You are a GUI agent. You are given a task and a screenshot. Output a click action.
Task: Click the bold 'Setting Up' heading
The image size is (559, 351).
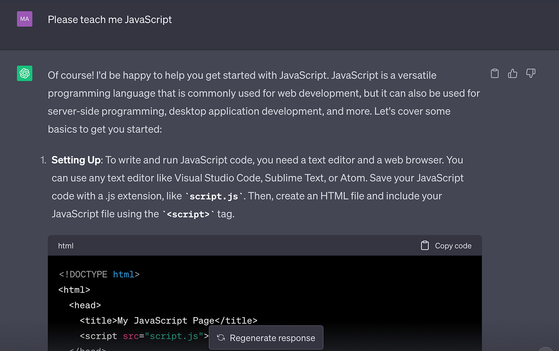[76, 160]
